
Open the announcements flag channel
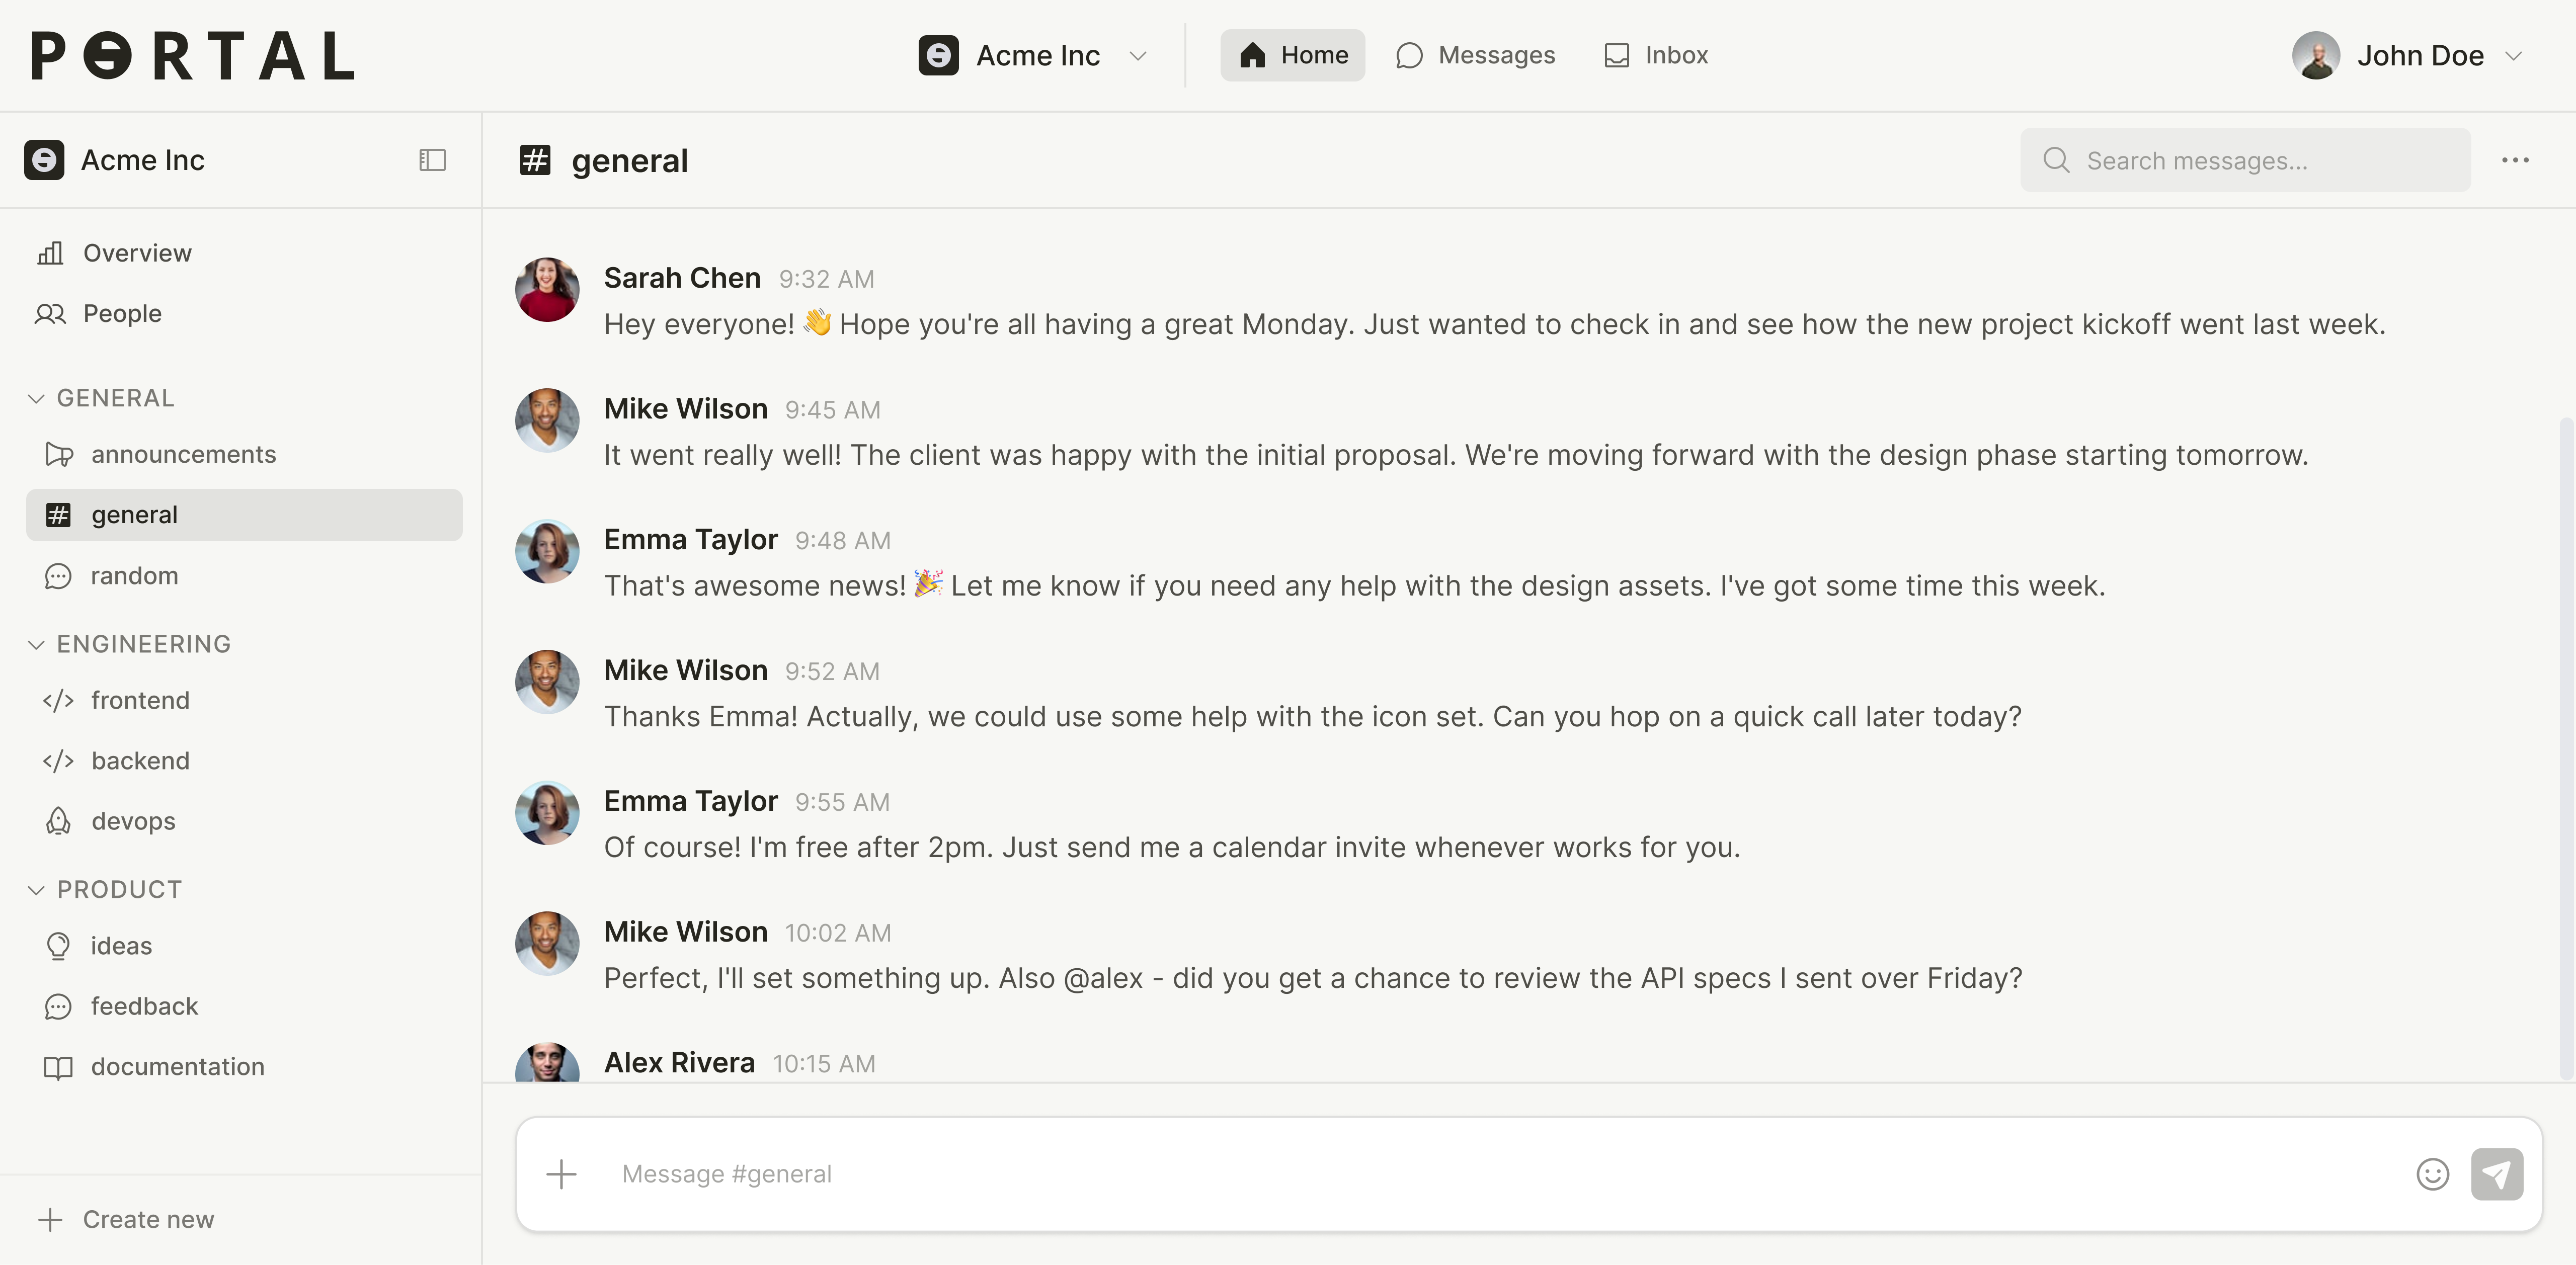click(183, 454)
